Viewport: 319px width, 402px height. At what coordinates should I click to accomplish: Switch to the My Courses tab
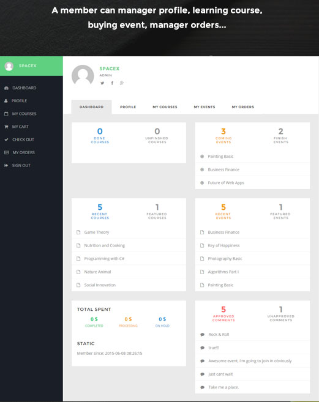coord(165,107)
